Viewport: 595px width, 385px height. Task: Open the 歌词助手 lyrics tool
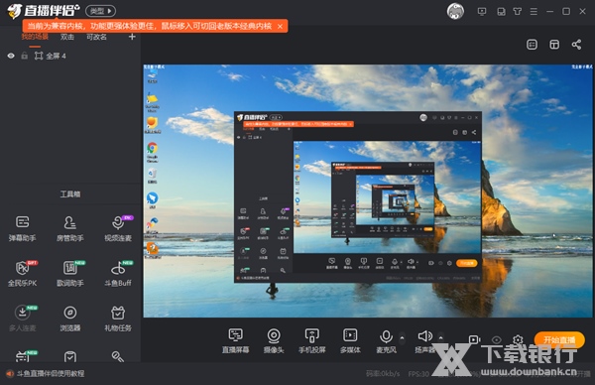[70, 274]
